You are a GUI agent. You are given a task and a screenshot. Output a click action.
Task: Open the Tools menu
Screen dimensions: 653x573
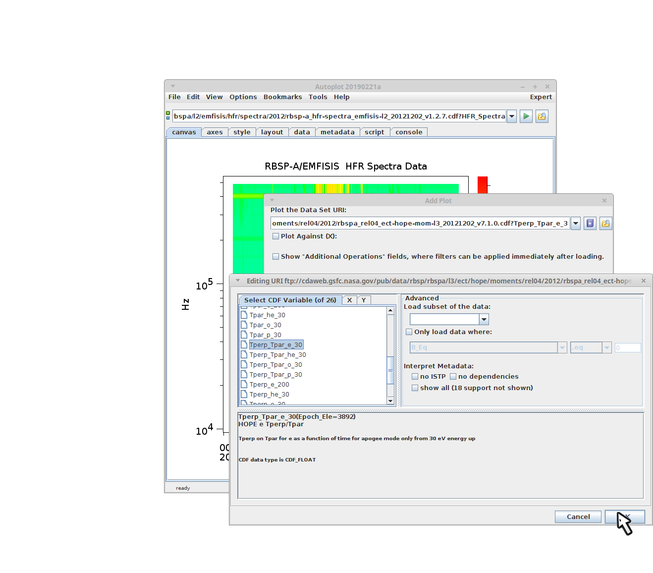coord(318,97)
